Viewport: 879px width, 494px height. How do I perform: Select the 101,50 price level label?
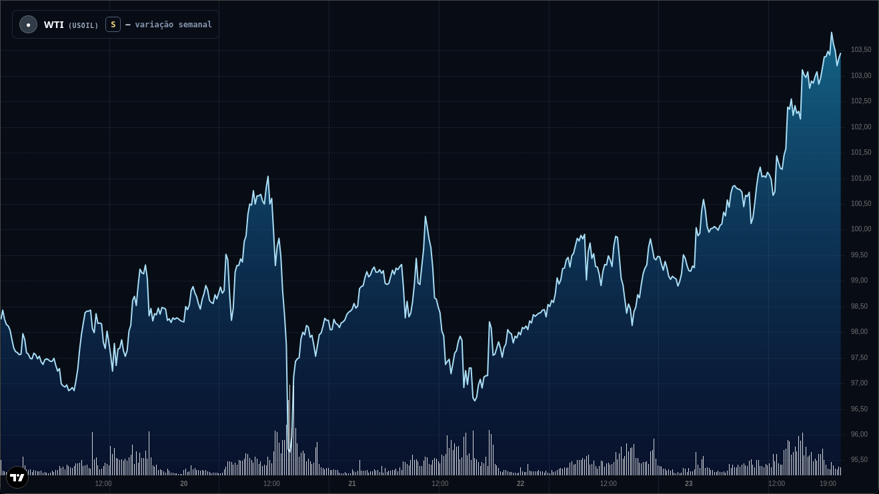click(861, 153)
